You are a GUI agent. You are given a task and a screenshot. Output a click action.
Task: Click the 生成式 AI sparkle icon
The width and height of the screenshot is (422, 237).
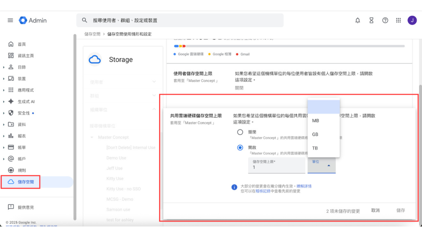(x=11, y=102)
